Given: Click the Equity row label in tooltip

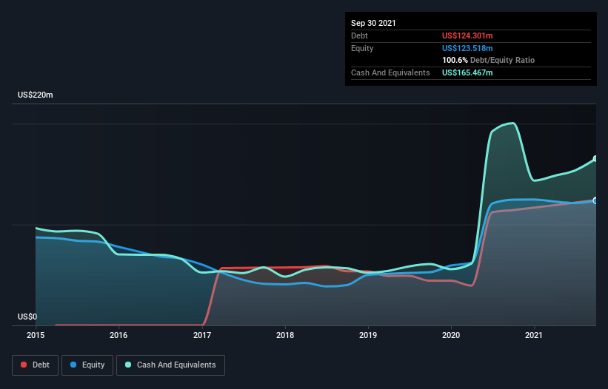Looking at the screenshot, I should (362, 48).
